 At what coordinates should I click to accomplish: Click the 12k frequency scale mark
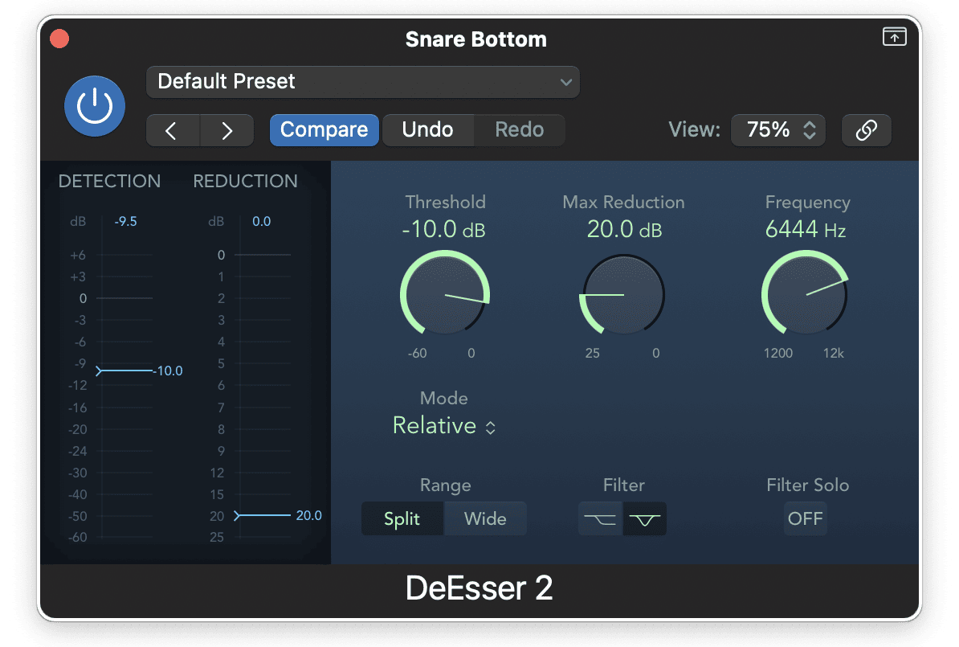pyautogui.click(x=833, y=353)
